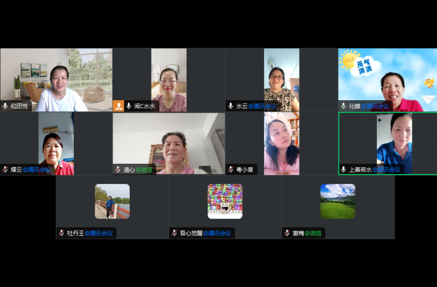The height and width of the screenshot is (287, 437).
Task: Click 和田悦's microphone icon
Action: coord(5,106)
